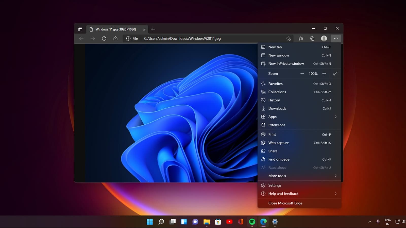Open the Collections toolbar button
406x228 pixels.
[312, 39]
